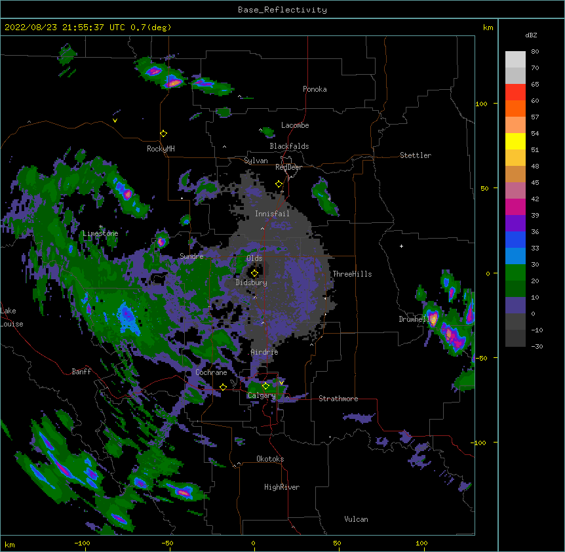Screen dimensions: 565x552
Task: Select the Olds label
Action: (x=254, y=258)
